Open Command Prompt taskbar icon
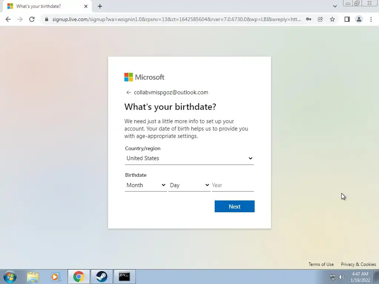 [124, 277]
